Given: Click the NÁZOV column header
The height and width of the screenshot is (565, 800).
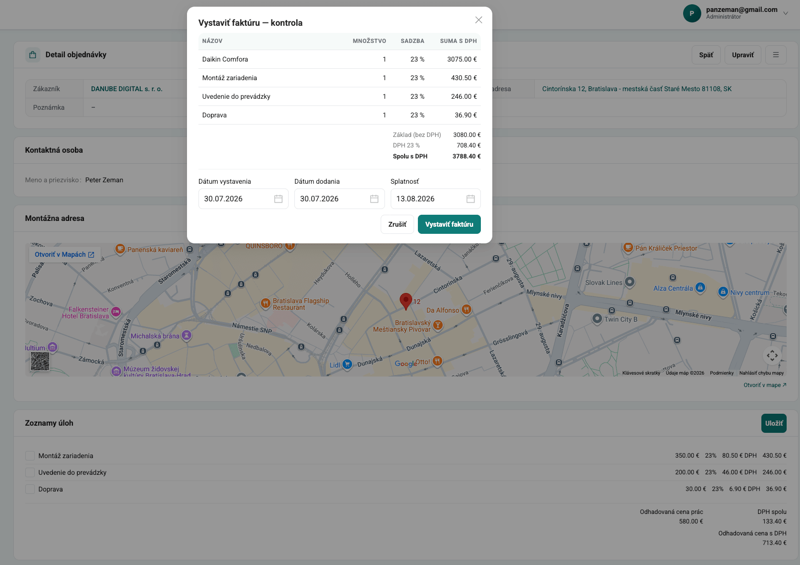Looking at the screenshot, I should tap(212, 41).
